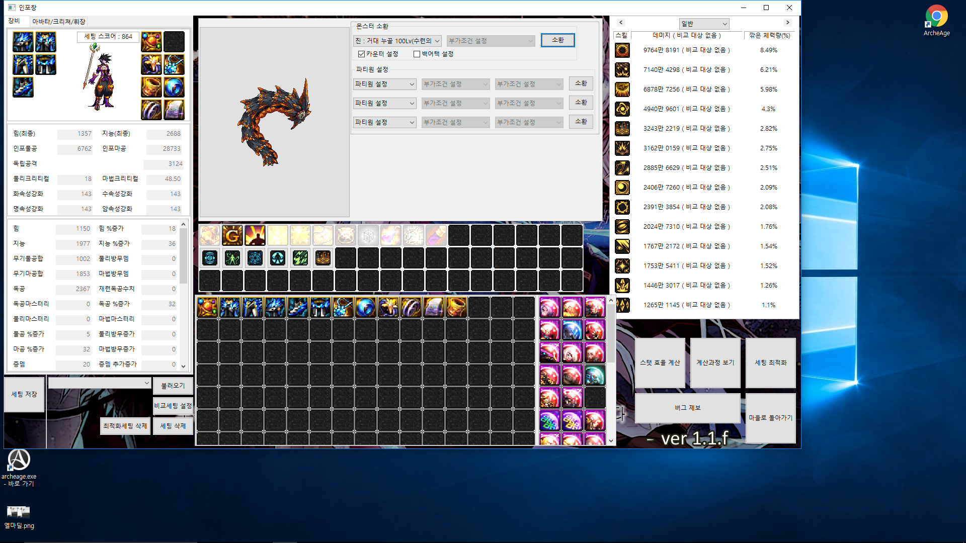The width and height of the screenshot is (966, 543).
Task: Open 계산과정 보기
Action: [715, 363]
